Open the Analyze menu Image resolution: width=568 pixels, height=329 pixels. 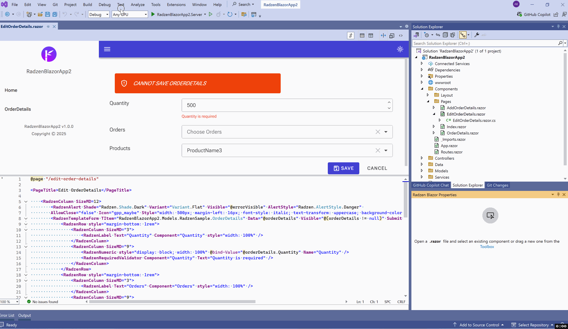(x=138, y=5)
